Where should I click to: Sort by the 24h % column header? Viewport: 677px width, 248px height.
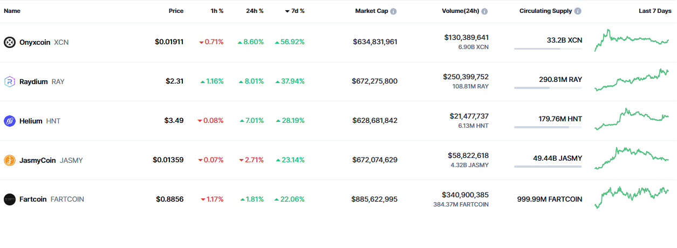point(254,11)
